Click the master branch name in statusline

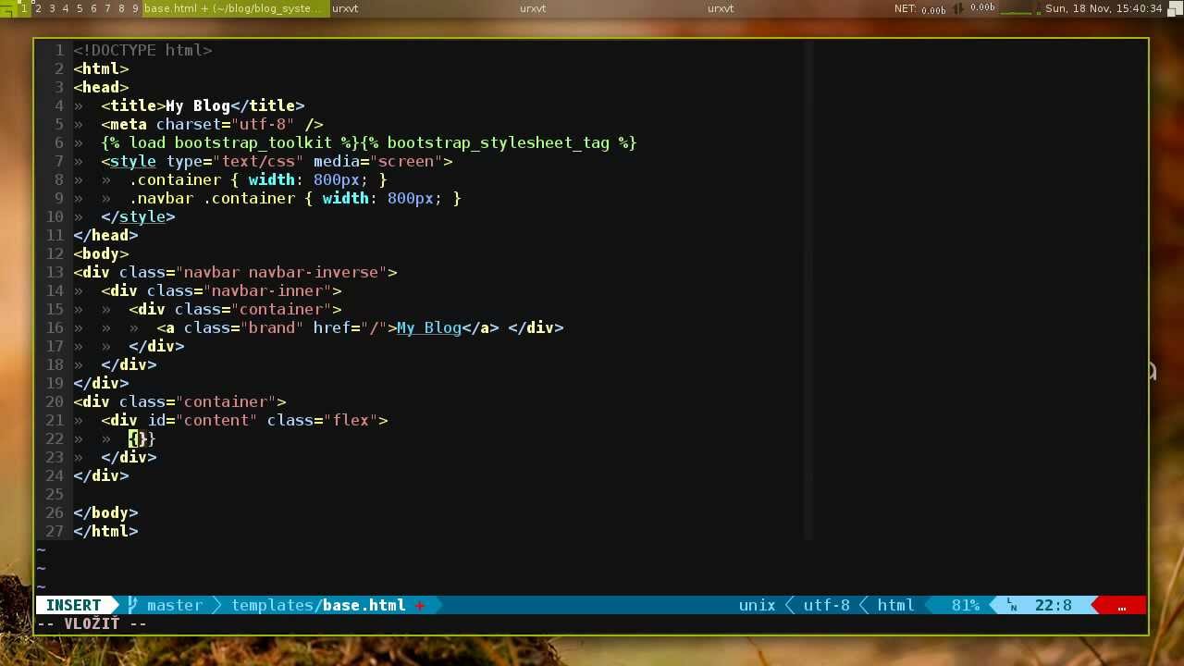174,605
